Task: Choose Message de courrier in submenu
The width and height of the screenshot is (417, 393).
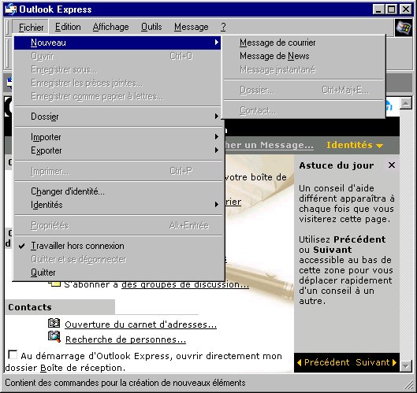Action: point(277,43)
